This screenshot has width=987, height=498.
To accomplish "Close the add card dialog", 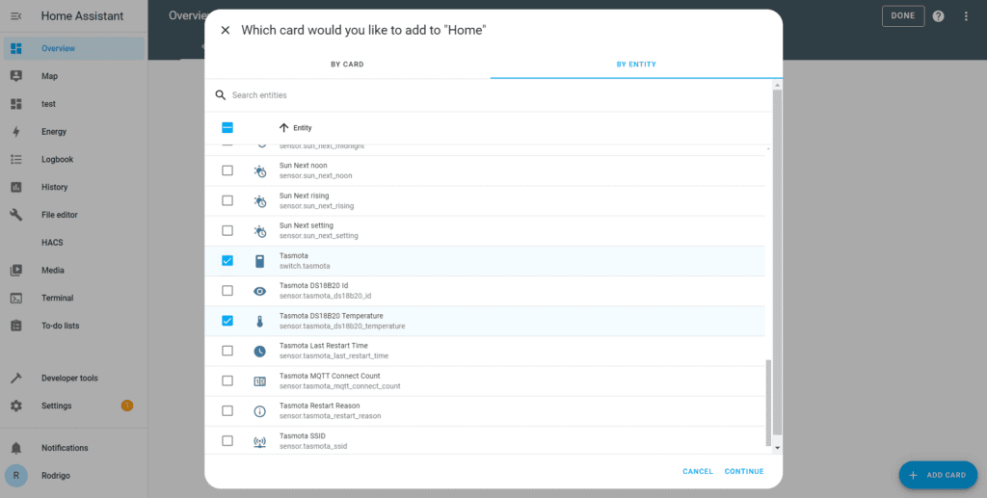I will click(x=226, y=30).
